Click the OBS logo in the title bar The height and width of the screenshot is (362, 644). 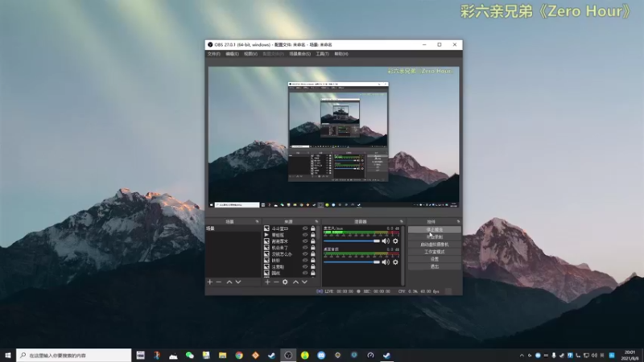click(210, 44)
